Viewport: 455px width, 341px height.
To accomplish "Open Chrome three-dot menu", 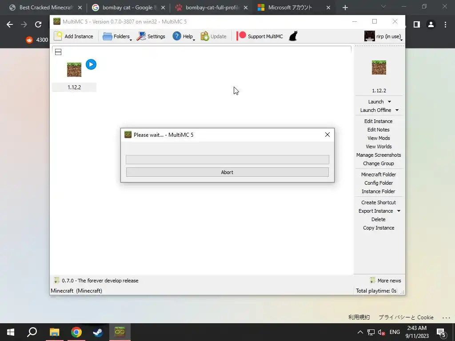I will (445, 24).
